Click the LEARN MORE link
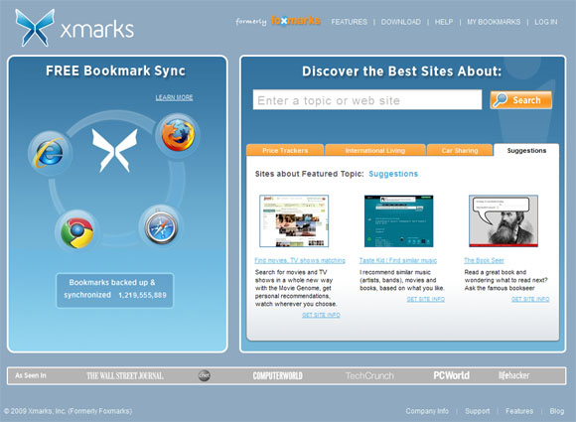The image size is (576, 422). [x=174, y=97]
